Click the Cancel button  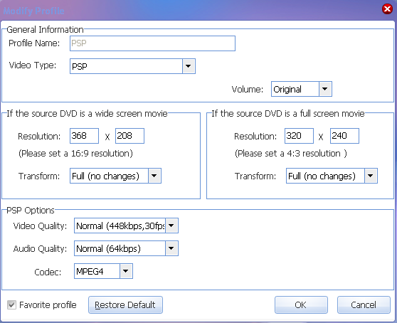pyautogui.click(x=364, y=305)
